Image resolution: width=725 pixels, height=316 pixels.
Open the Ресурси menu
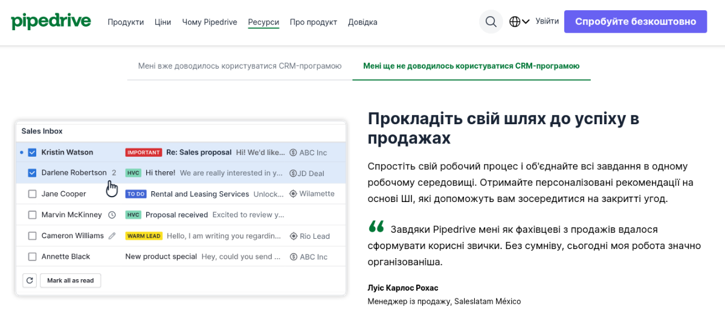(263, 22)
